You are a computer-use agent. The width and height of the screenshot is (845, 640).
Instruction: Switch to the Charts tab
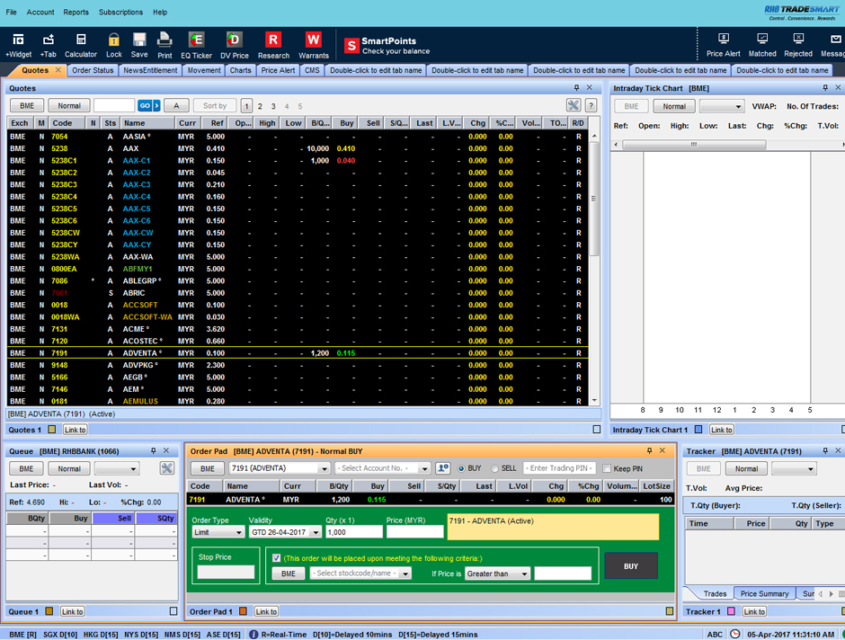[x=240, y=70]
